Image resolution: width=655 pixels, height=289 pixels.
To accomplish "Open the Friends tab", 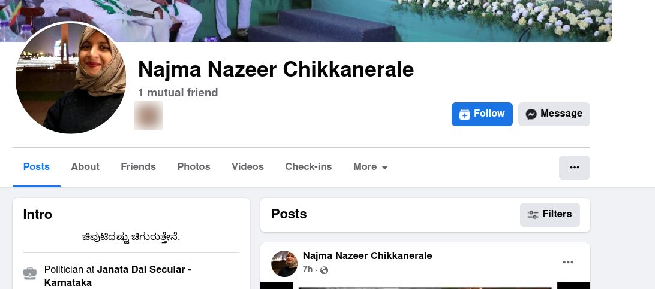I will click(139, 167).
